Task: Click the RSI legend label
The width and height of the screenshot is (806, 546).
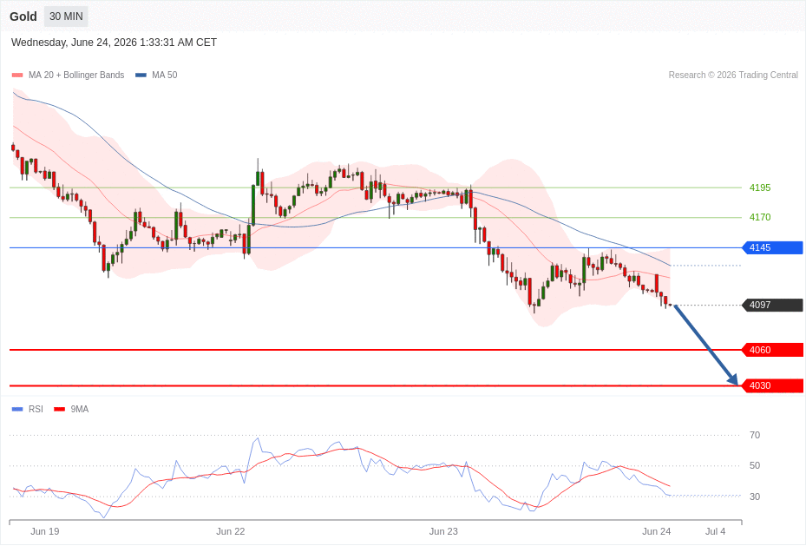Action: point(36,409)
